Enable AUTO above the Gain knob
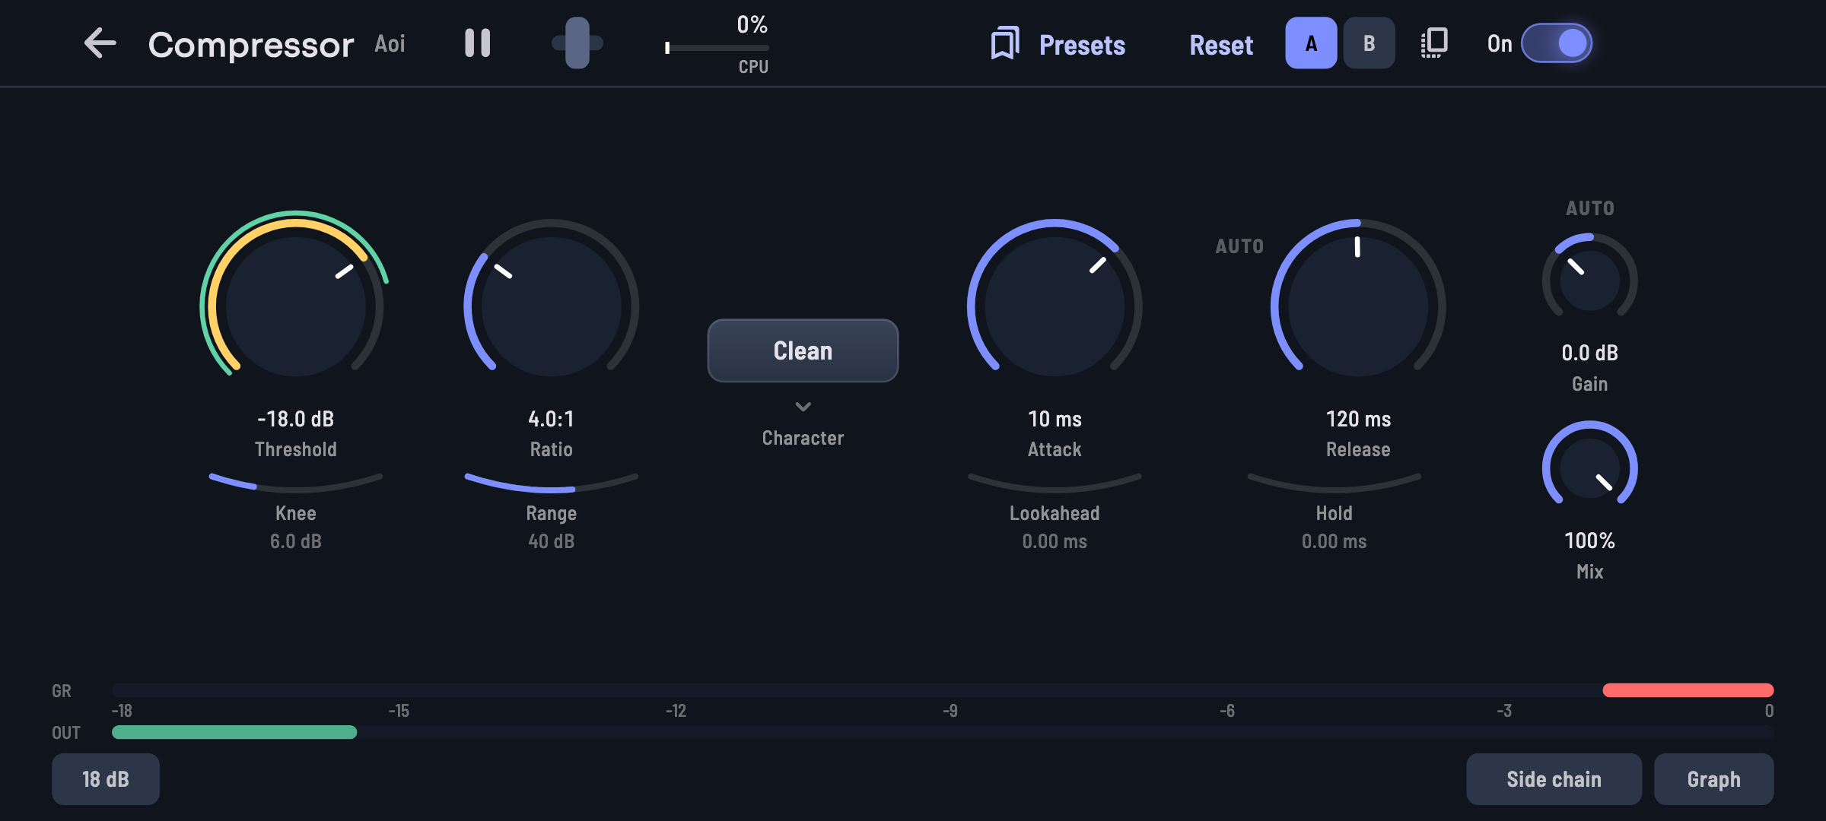This screenshot has height=821, width=1826. 1590,208
